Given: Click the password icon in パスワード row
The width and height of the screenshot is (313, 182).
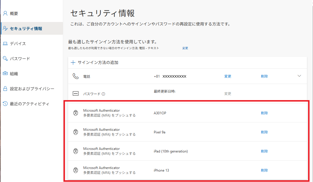Looking at the screenshot, I should (x=76, y=94).
